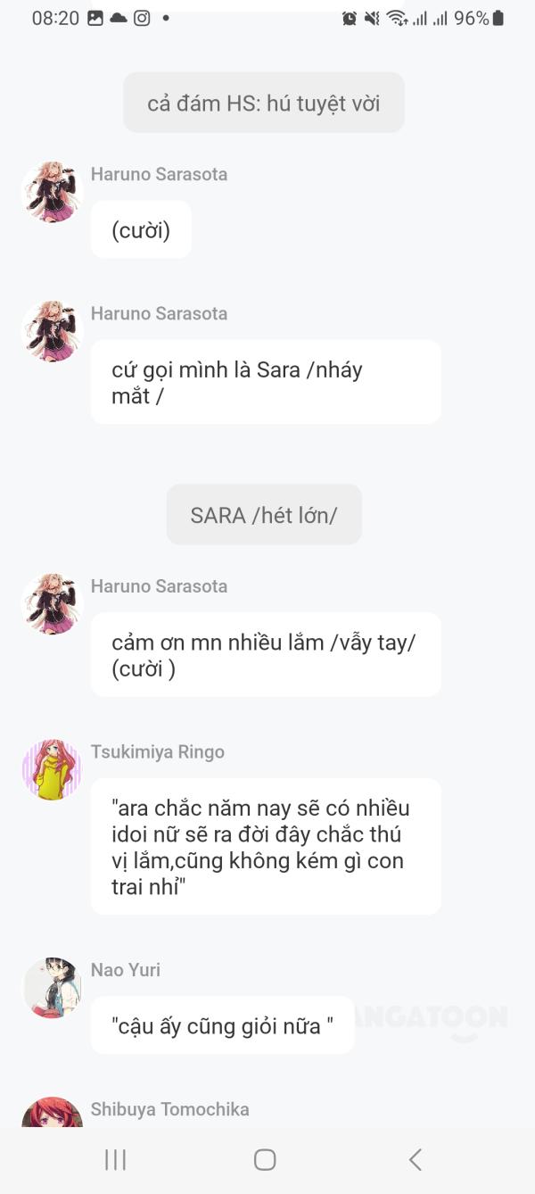Tap the muted sound status icon
Image resolution: width=535 pixels, height=1194 pixels.
click(x=372, y=18)
